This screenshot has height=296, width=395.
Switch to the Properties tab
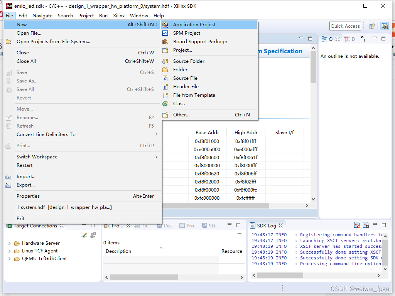tap(189, 226)
